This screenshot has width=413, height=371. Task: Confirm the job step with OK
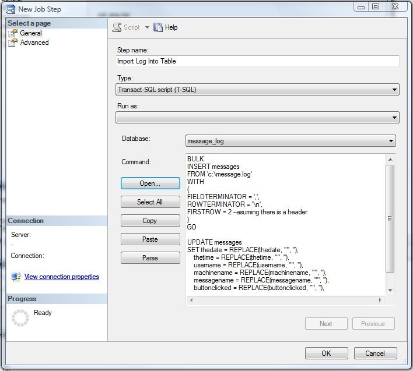326,353
